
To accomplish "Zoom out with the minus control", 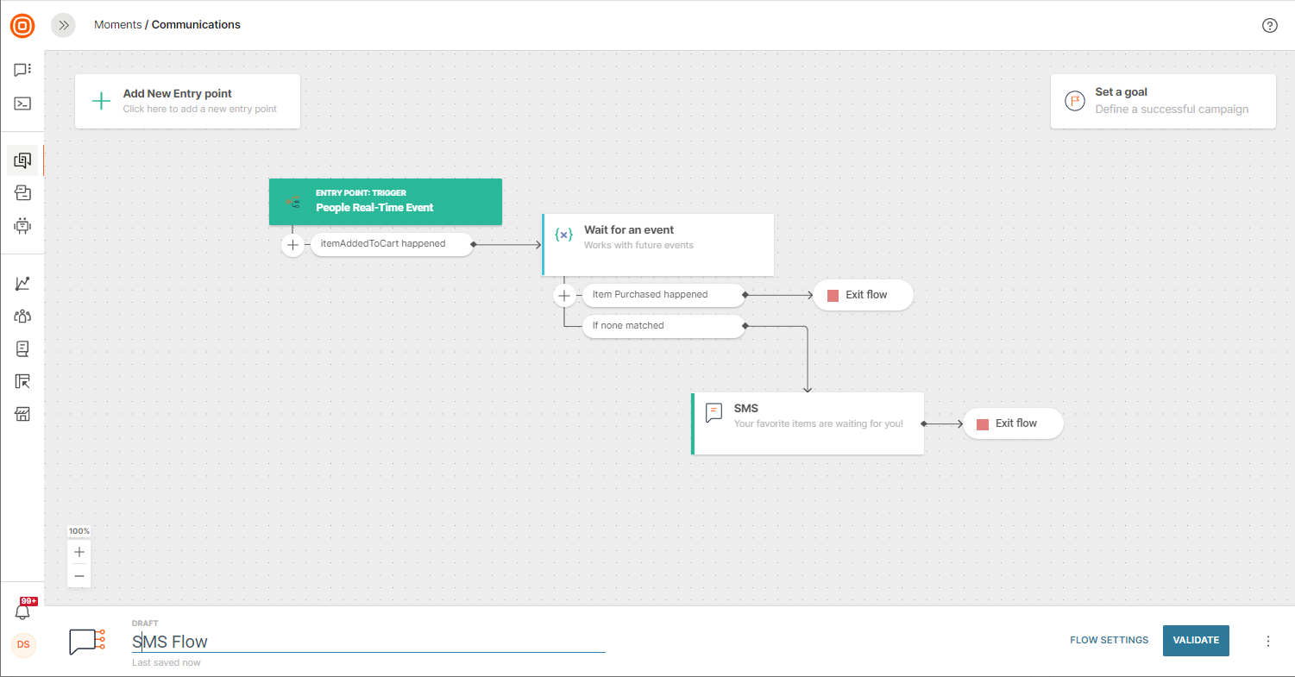I will [x=79, y=575].
